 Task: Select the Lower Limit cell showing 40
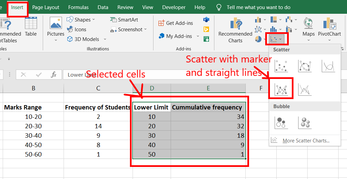pyautogui.click(x=152, y=145)
